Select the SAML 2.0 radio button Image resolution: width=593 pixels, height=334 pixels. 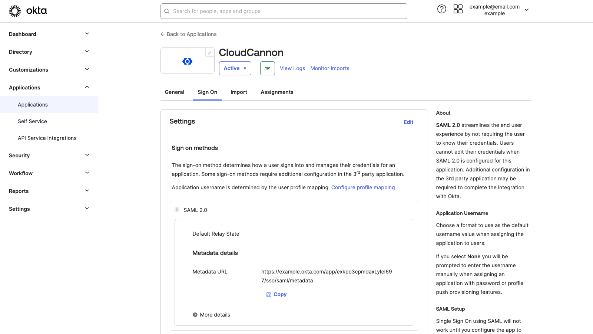click(177, 209)
